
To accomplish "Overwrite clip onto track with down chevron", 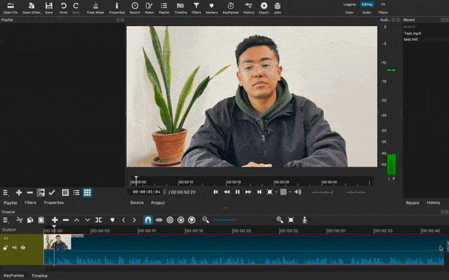I will [88, 220].
